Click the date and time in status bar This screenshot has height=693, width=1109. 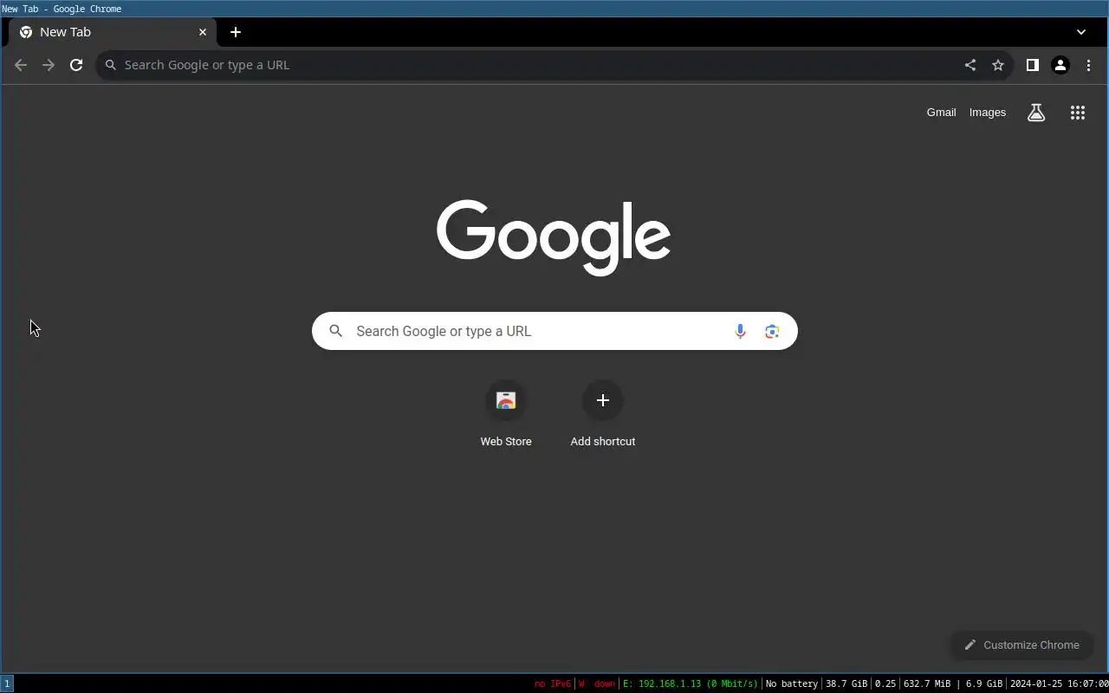pos(1059,683)
